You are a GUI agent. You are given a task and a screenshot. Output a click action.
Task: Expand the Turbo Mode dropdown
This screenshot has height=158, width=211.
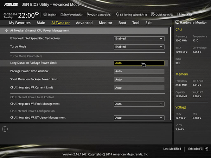pos(139,47)
